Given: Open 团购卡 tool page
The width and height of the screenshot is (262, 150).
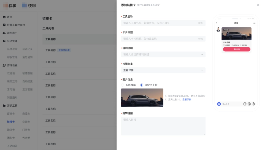Looking at the screenshot, I should pos(11,138).
